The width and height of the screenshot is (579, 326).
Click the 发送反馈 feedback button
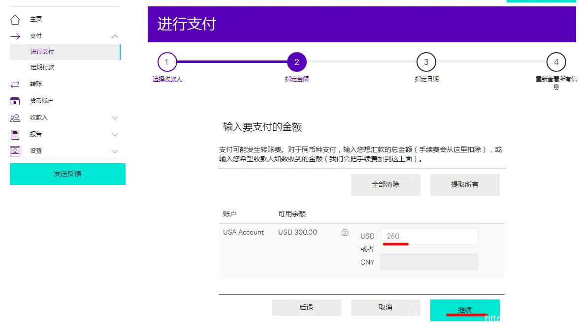coord(67,174)
